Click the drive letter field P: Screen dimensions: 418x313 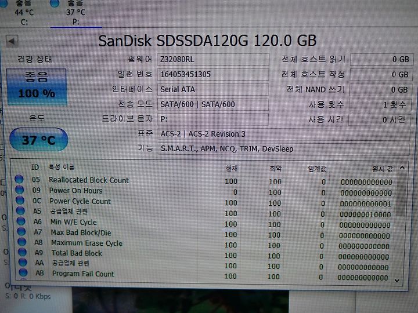coord(212,119)
